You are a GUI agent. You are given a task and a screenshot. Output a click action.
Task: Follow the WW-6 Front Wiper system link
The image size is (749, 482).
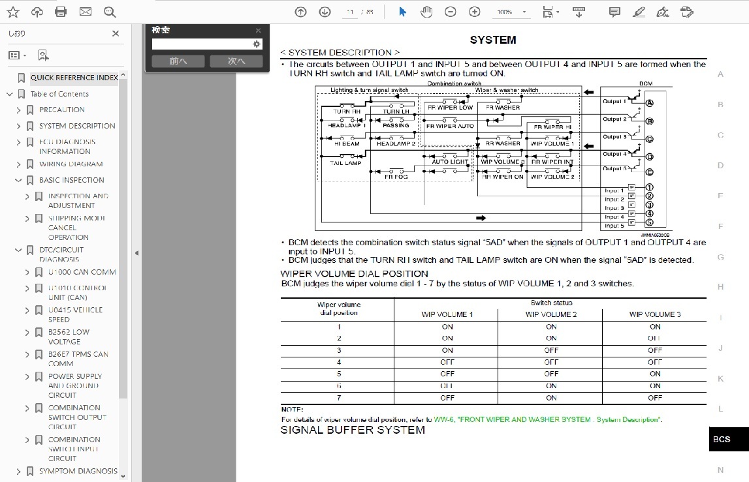(x=547, y=419)
